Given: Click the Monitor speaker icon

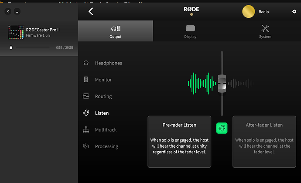Looking at the screenshot, I should pyautogui.click(x=86, y=80).
